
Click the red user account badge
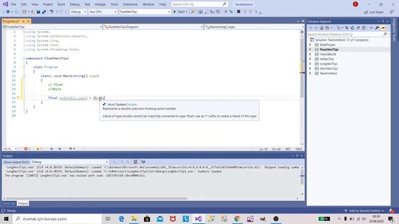(x=355, y=4)
